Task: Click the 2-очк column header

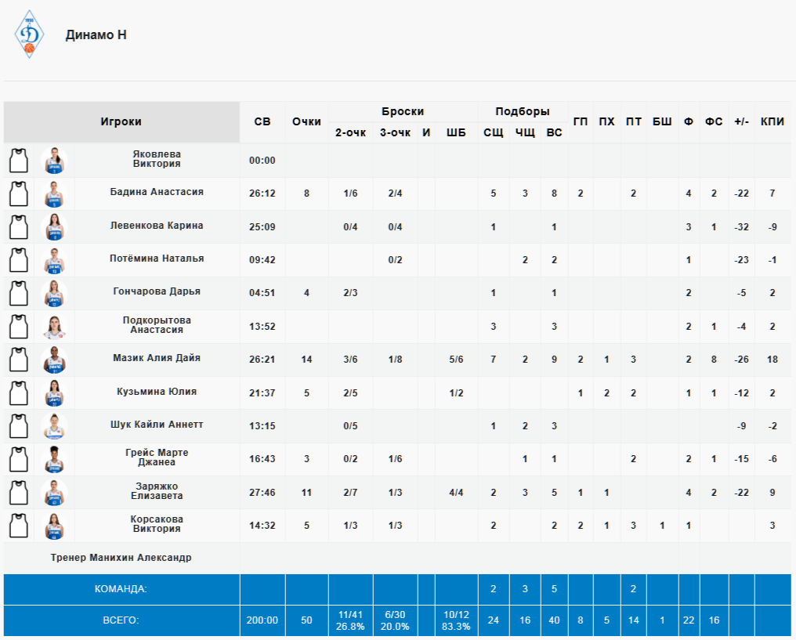Action: point(350,133)
